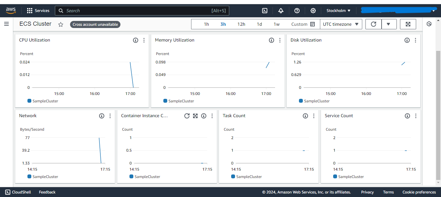Image resolution: width=441 pixels, height=197 pixels.
Task: Expand the account menu arrow at top right
Action: pos(434,11)
